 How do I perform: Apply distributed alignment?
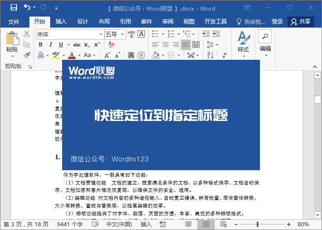click(196, 45)
